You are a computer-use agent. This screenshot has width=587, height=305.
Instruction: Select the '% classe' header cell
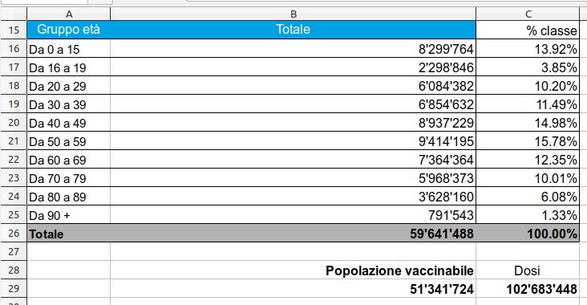528,30
